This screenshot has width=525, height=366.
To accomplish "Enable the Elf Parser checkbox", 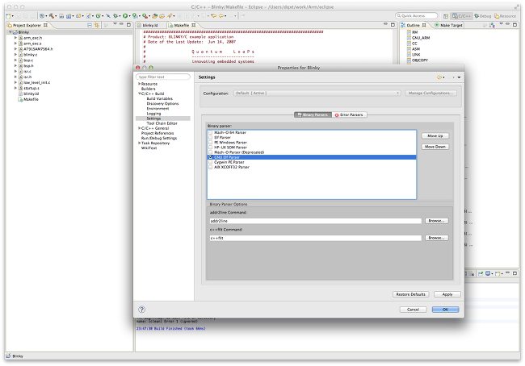I will point(211,137).
